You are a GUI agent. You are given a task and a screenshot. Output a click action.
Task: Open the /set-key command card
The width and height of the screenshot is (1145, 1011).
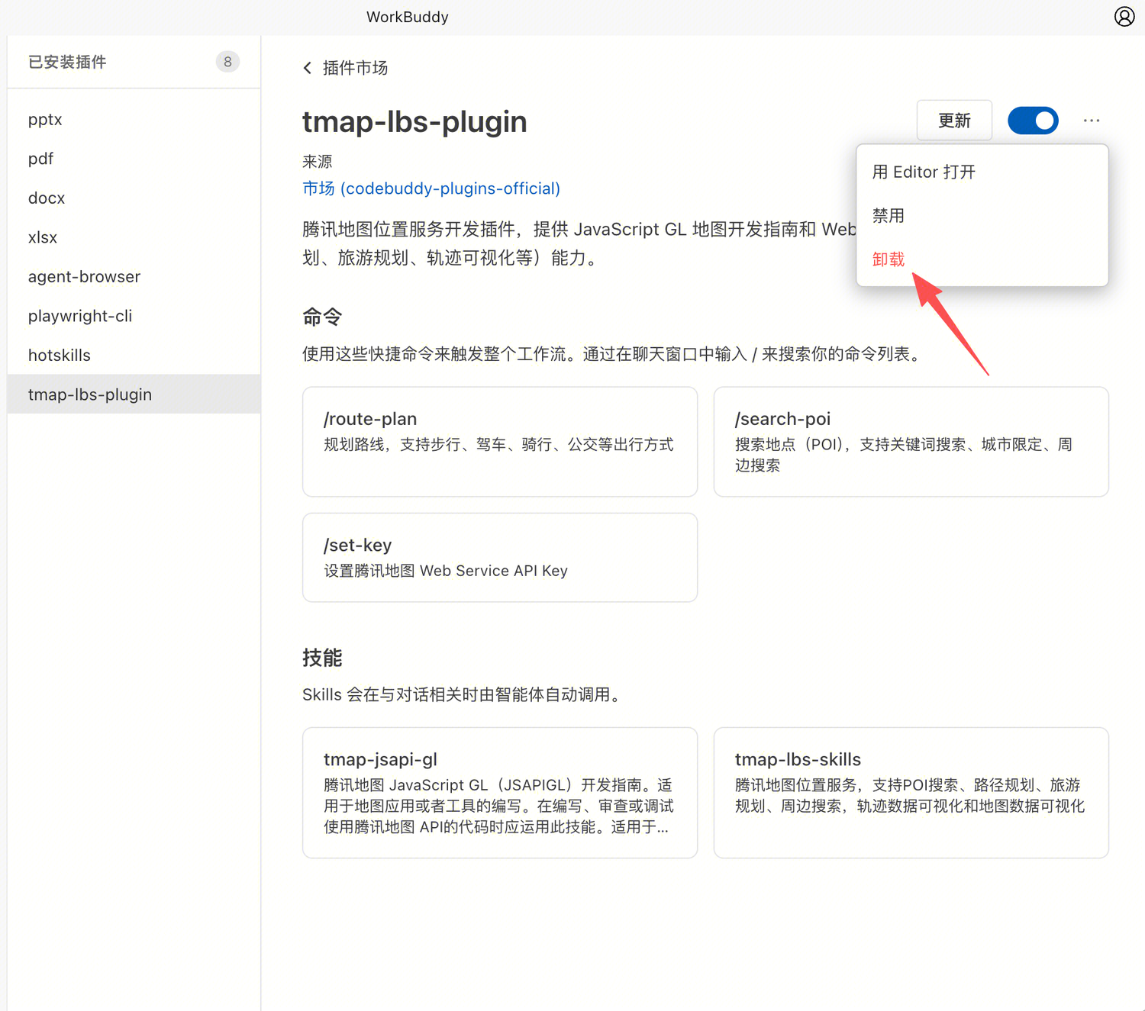[500, 557]
